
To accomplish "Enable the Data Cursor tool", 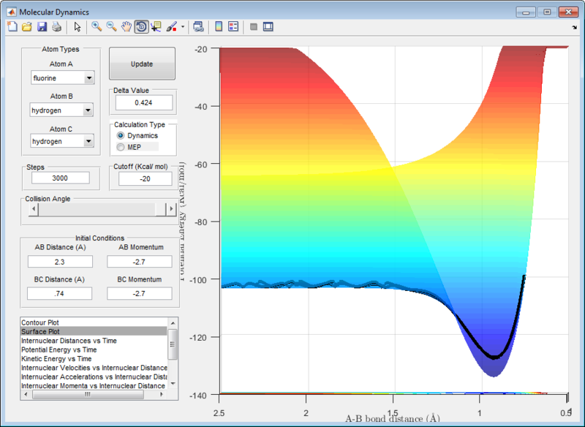I will tap(155, 27).
